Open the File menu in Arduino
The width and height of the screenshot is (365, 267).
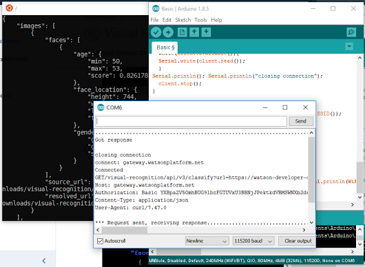pos(154,20)
